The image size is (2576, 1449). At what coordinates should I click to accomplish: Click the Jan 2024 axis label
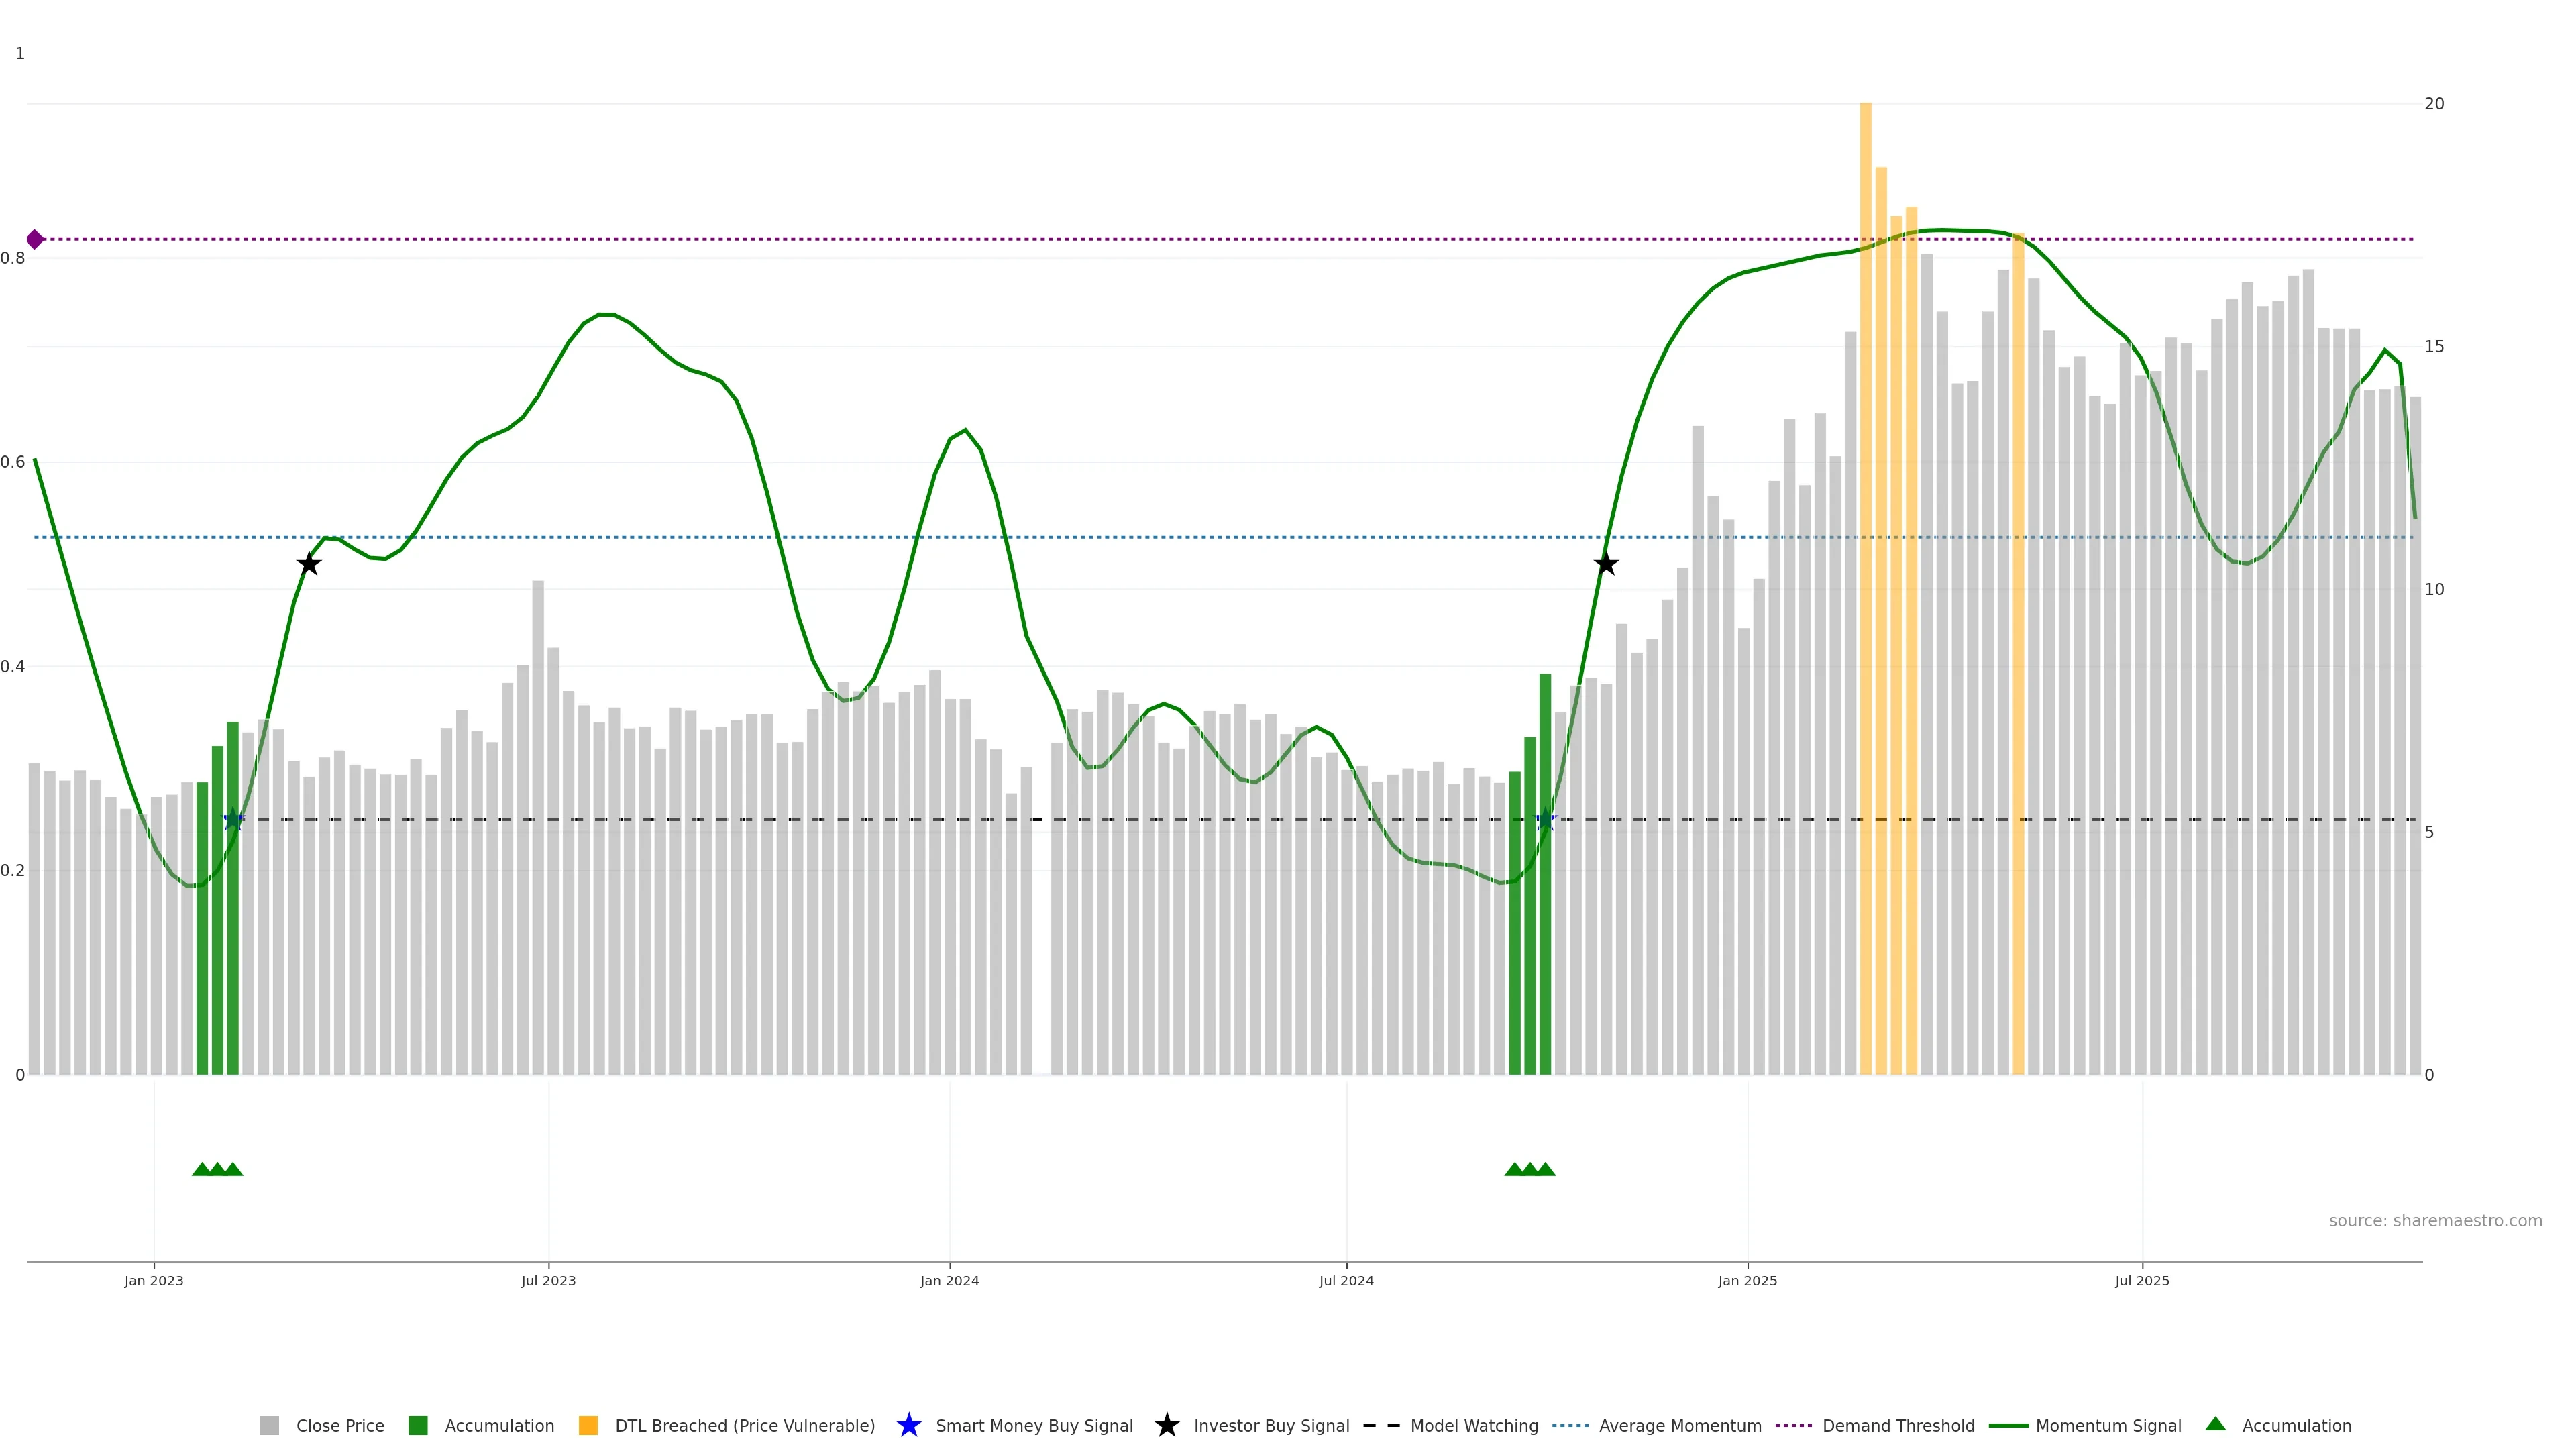949,1280
